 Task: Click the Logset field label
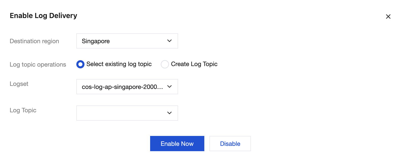click(x=19, y=84)
